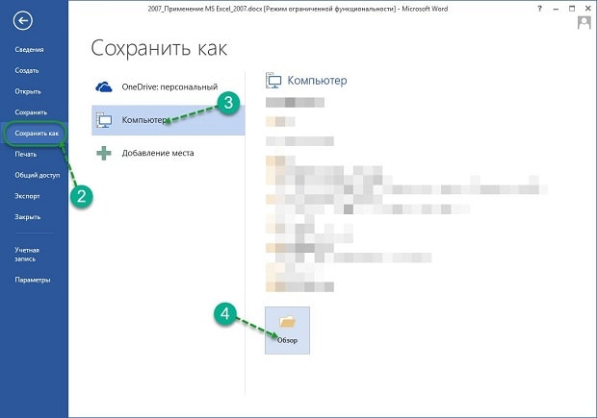Open the Сведения menu item
The width and height of the screenshot is (597, 418).
(29, 49)
